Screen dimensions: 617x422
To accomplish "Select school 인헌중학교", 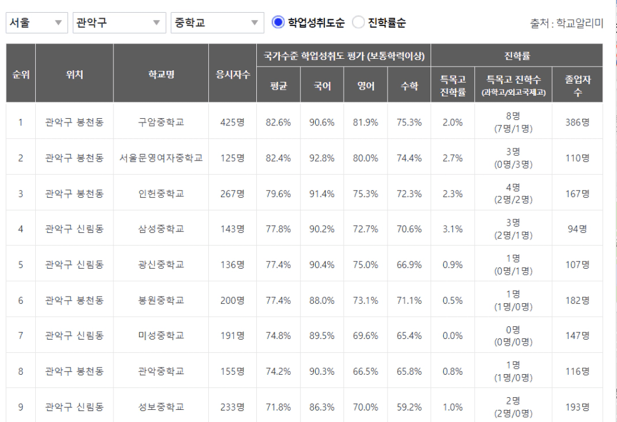I will (x=161, y=193).
